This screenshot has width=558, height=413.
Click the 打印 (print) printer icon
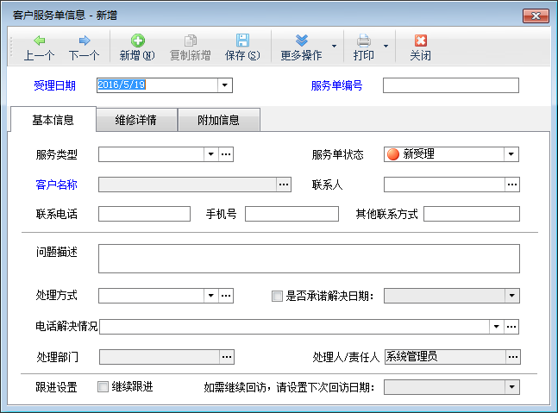coord(364,41)
